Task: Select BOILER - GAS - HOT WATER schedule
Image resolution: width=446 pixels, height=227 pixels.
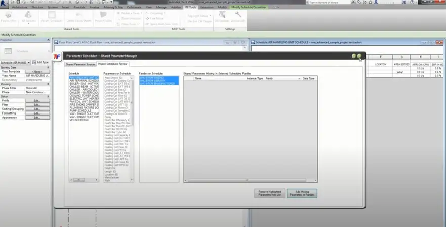Action: [x=84, y=84]
